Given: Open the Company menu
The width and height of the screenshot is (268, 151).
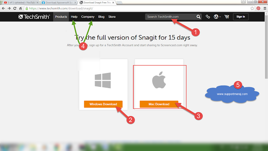Looking at the screenshot, I should point(88,17).
